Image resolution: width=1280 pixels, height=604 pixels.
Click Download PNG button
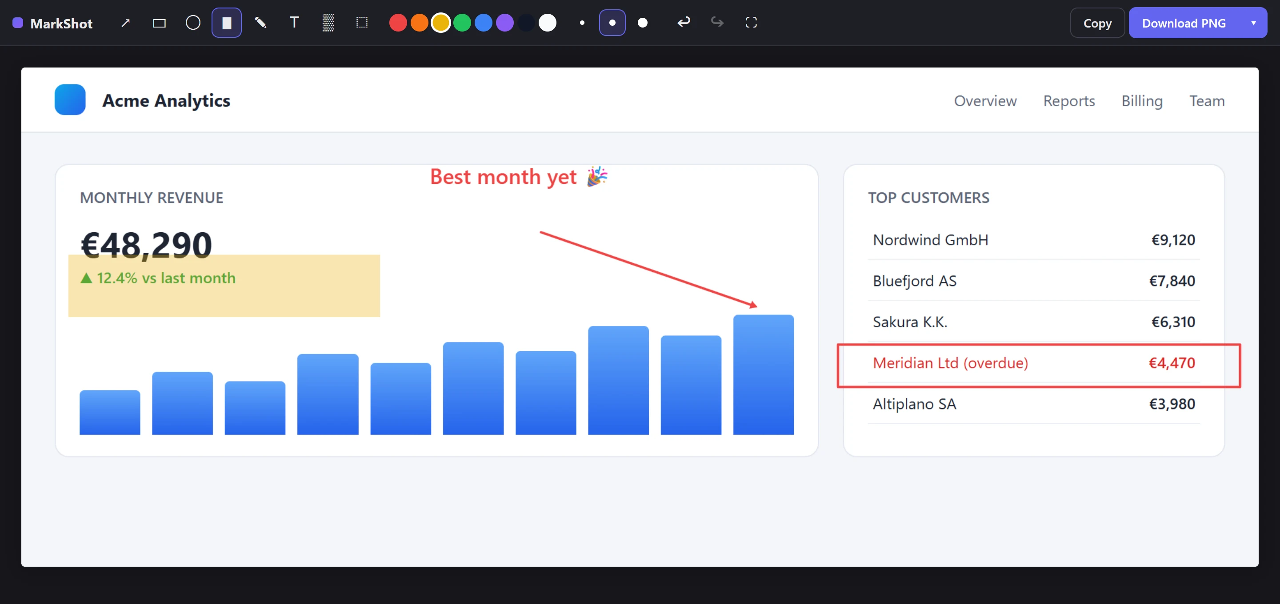coord(1184,23)
